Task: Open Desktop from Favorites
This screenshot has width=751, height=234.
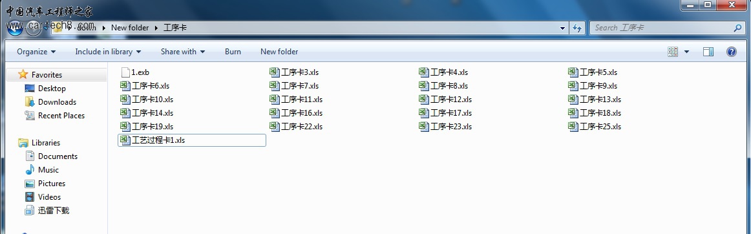Action: pyautogui.click(x=52, y=88)
